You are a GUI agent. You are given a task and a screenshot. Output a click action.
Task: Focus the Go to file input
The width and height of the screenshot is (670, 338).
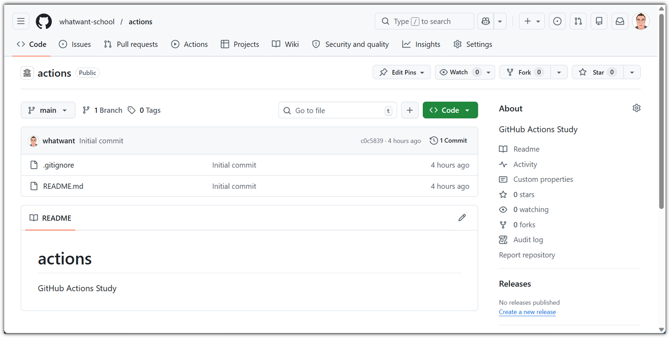pos(337,110)
